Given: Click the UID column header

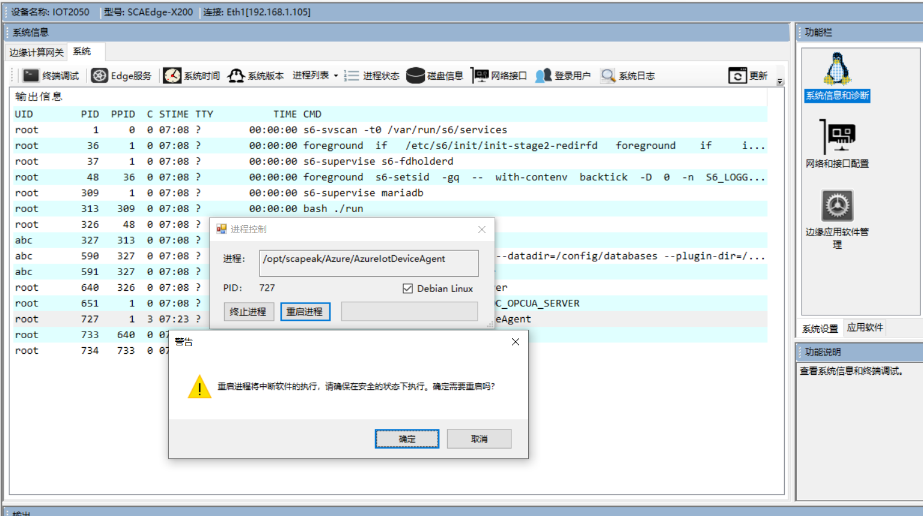Looking at the screenshot, I should 24,114.
